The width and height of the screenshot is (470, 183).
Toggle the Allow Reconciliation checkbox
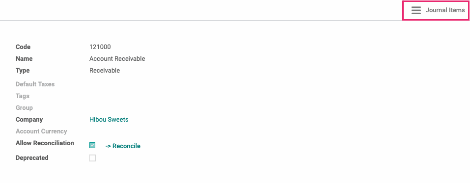click(x=92, y=146)
